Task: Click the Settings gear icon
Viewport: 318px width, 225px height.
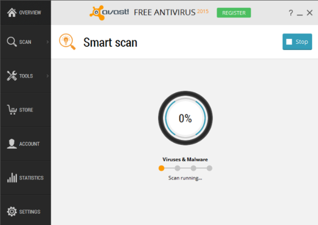Action: click(12, 212)
